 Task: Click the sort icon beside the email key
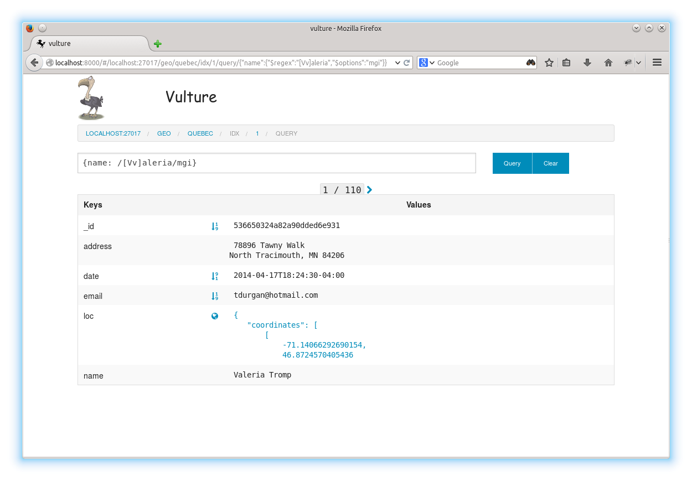click(215, 296)
